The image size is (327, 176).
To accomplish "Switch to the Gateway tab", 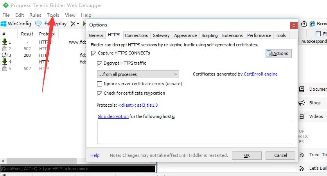I will coord(161,35).
